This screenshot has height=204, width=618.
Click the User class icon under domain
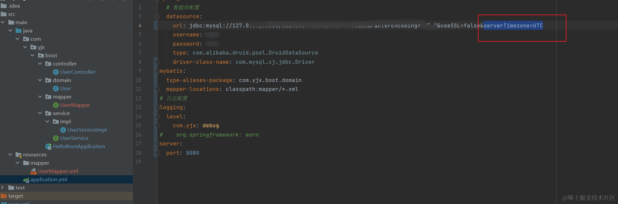[x=56, y=89]
